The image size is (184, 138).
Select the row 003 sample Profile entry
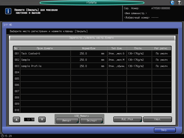point(92,66)
